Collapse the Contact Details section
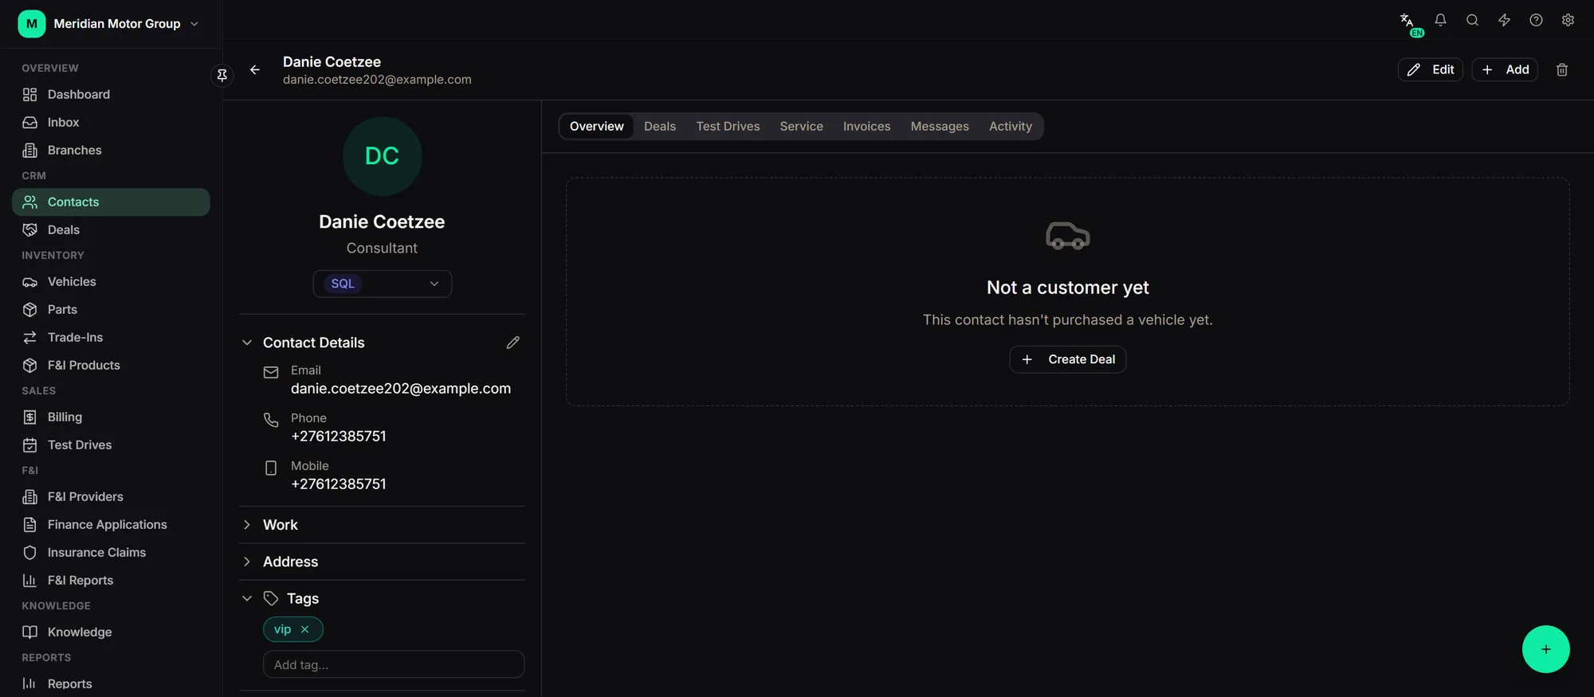 pos(247,343)
